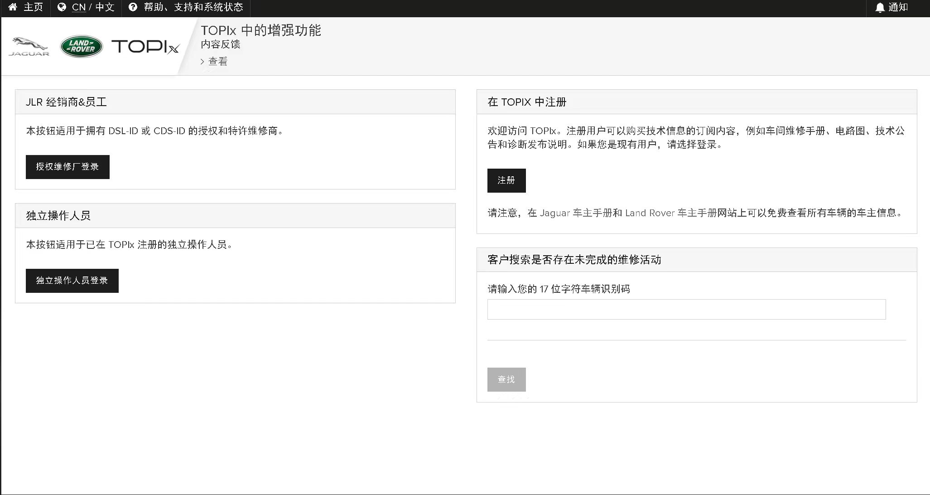
Task: Open the 通知 notifications menu
Action: coord(898,7)
